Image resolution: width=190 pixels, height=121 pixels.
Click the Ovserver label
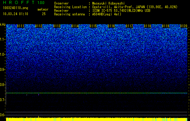(x=61, y=4)
